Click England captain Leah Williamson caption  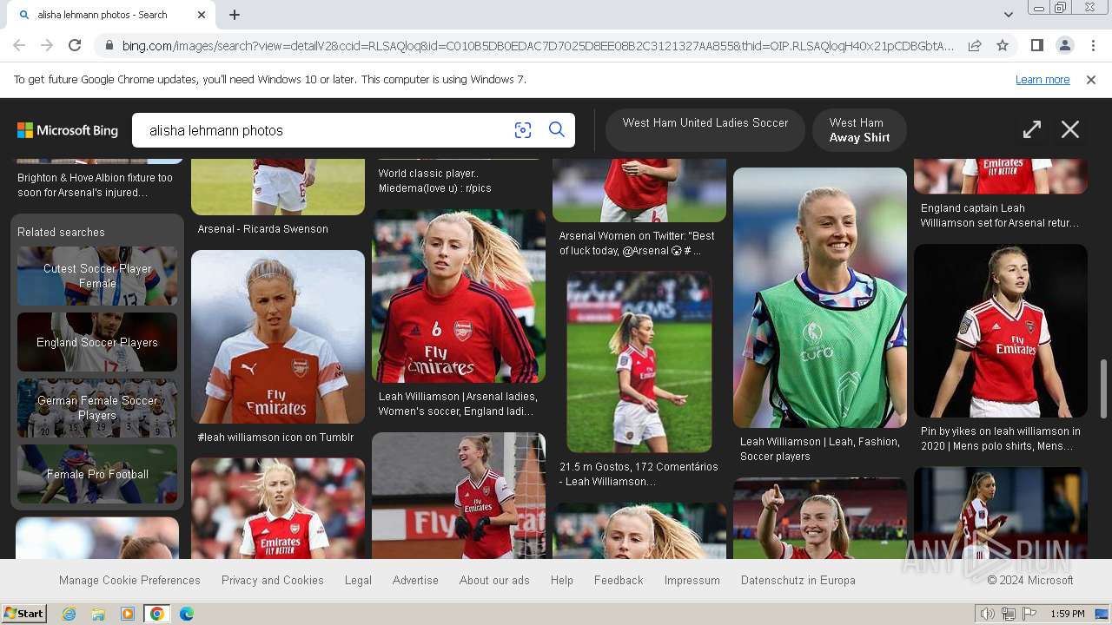click(x=1000, y=215)
